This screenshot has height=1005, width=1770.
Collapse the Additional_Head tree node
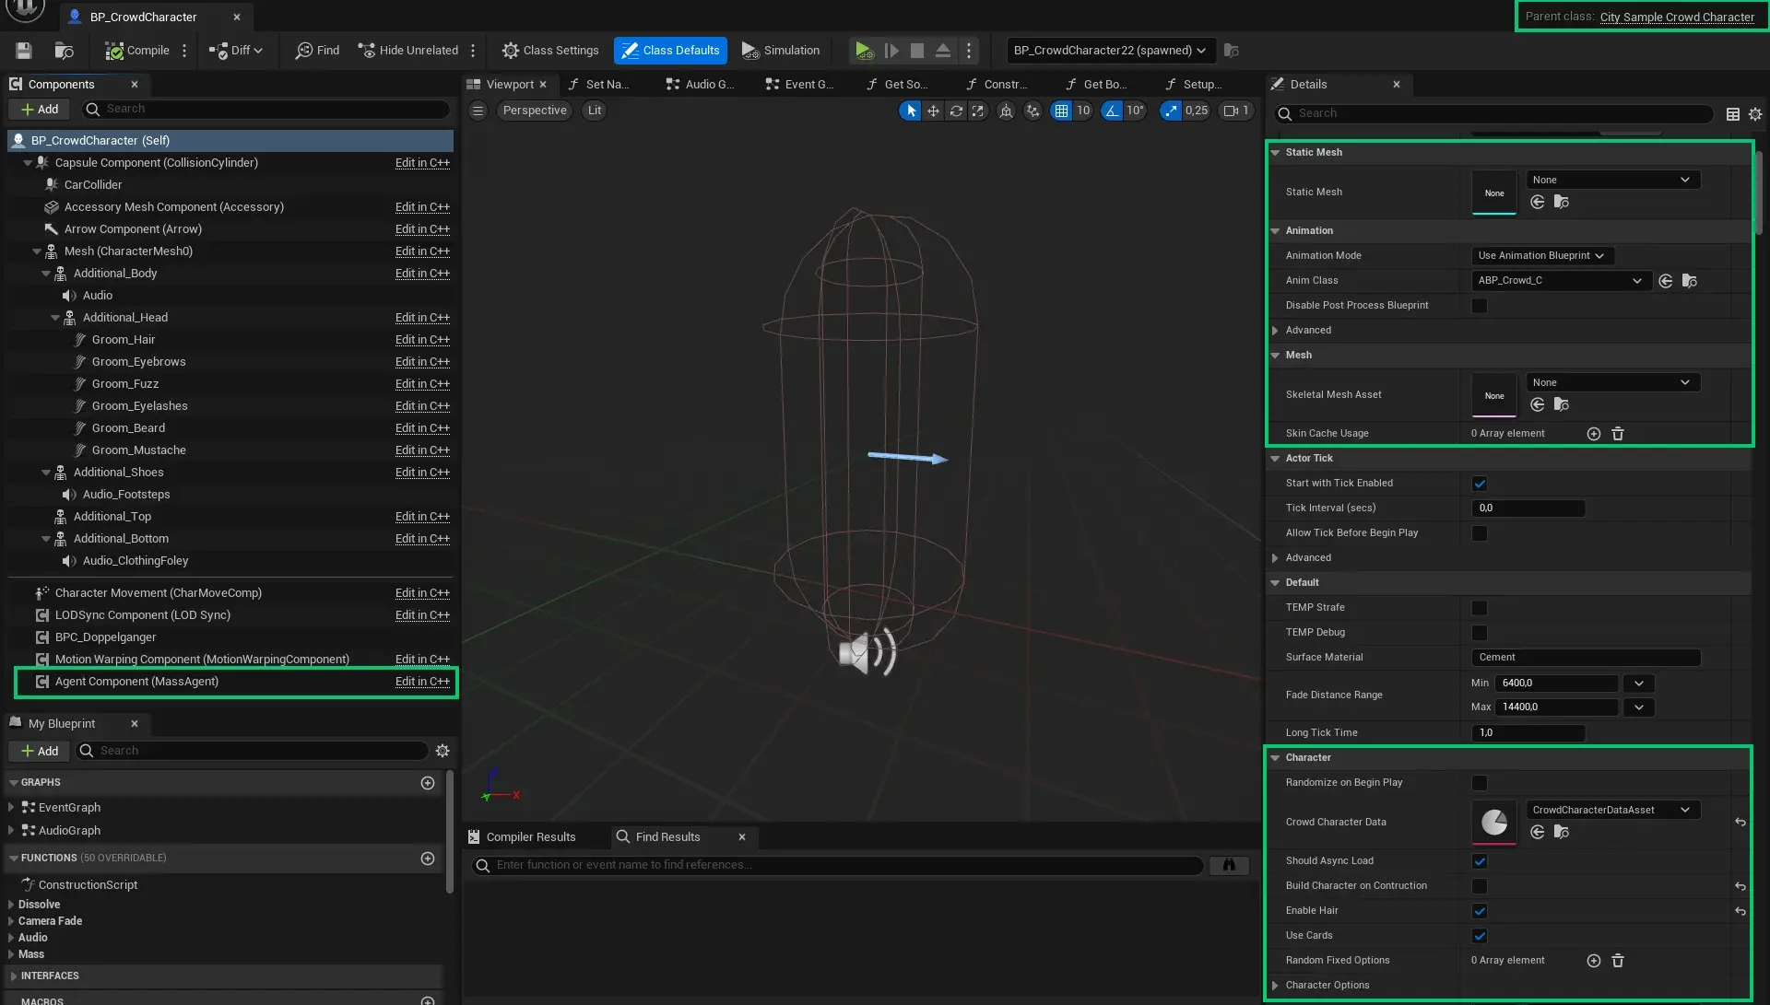pos(55,318)
